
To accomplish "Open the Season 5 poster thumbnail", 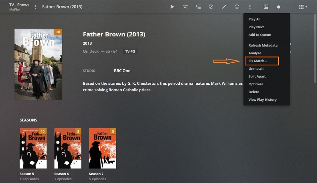I will 33,148.
